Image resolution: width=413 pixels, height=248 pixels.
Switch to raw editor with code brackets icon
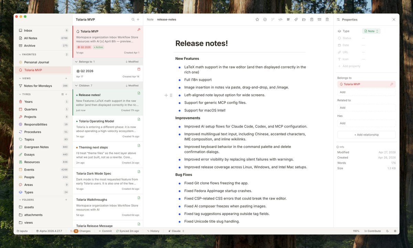280,20
